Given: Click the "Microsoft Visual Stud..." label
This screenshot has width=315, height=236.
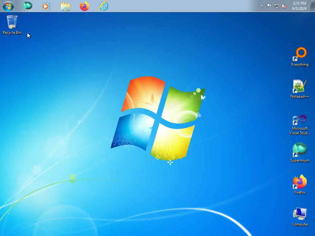Looking at the screenshot, I should [300, 131].
